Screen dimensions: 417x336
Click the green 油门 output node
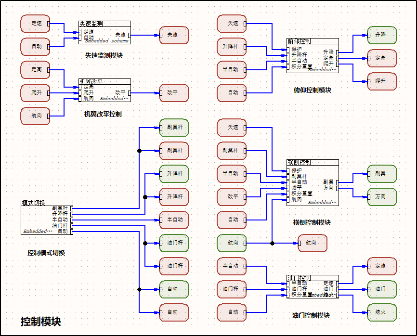[382, 289]
